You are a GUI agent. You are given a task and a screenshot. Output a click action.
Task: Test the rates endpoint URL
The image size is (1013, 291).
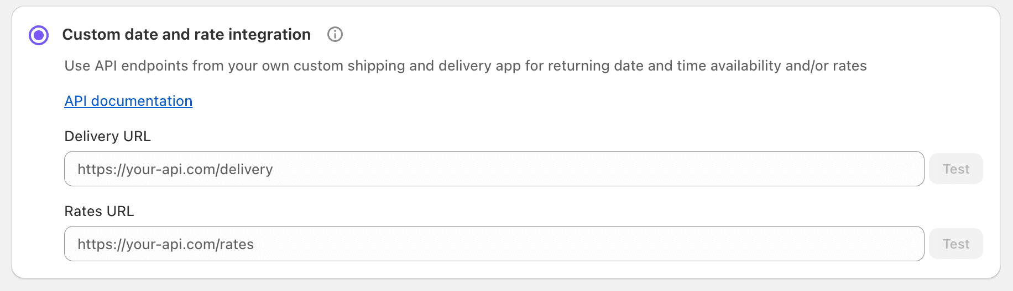955,244
